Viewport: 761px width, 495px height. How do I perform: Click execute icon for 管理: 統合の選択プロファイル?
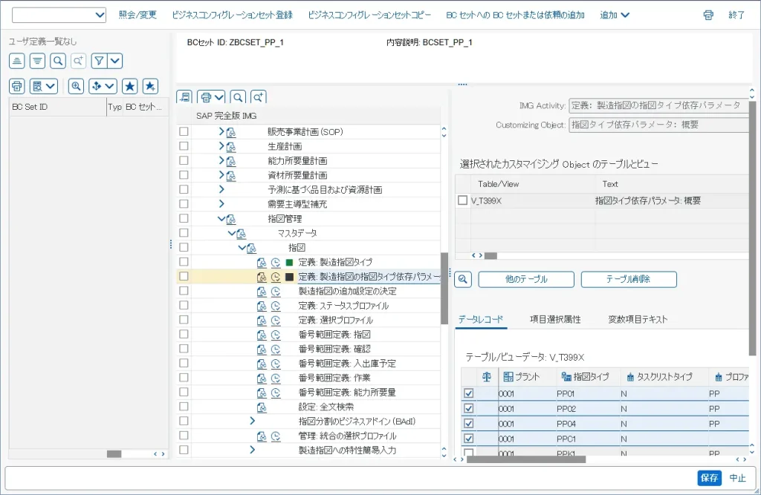click(276, 436)
